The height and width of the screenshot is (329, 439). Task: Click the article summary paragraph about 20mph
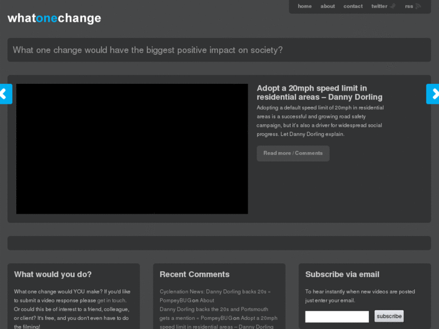pos(320,121)
